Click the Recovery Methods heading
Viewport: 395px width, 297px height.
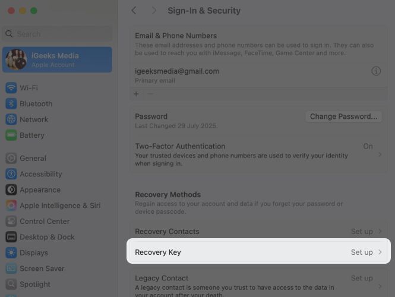(x=168, y=195)
